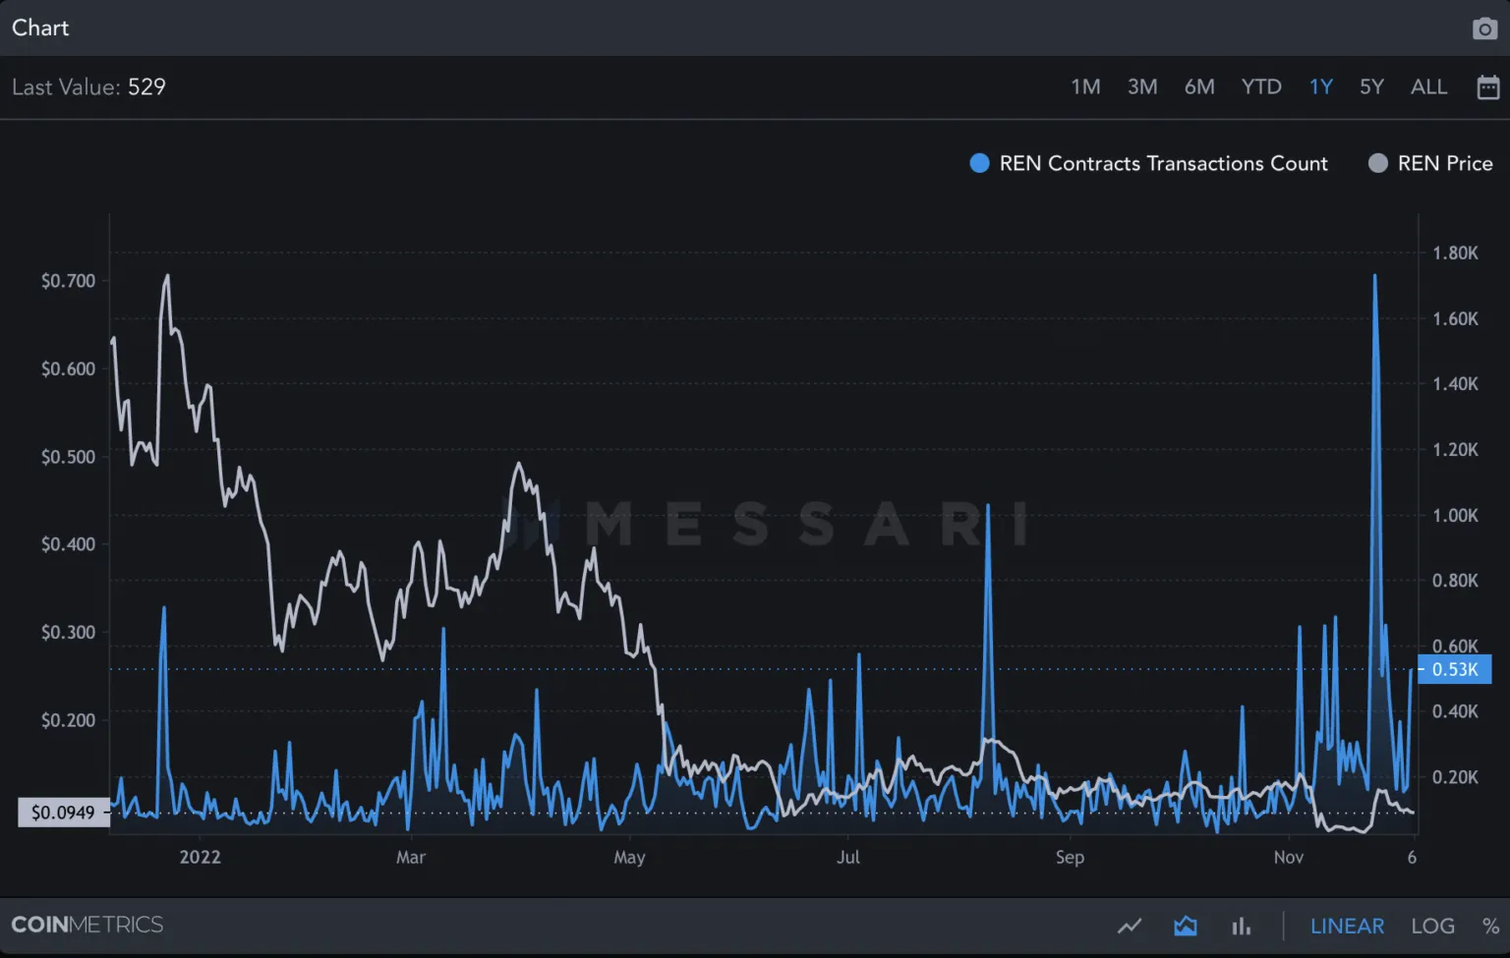This screenshot has width=1510, height=958.
Task: Click the $0.0949 price label
Action: [64, 813]
